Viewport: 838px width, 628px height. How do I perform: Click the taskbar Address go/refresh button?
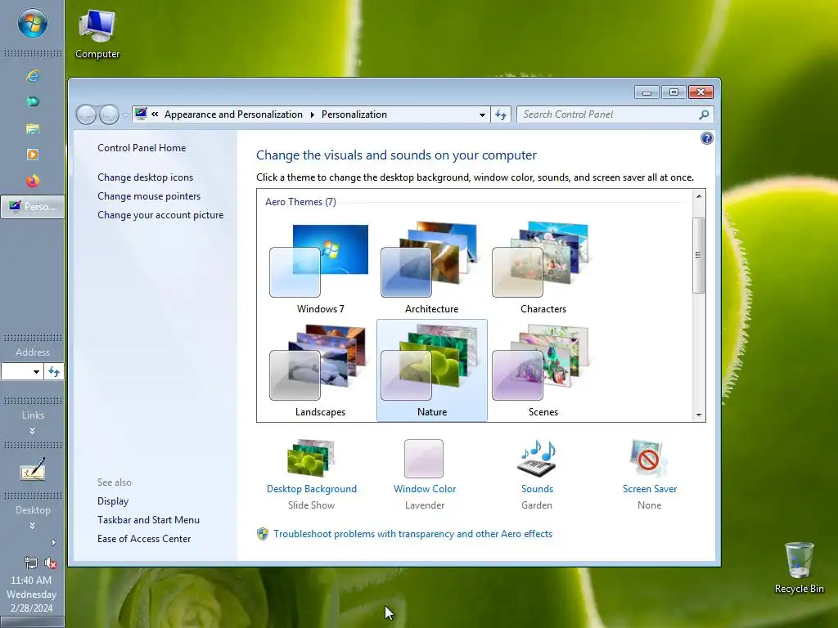53,372
